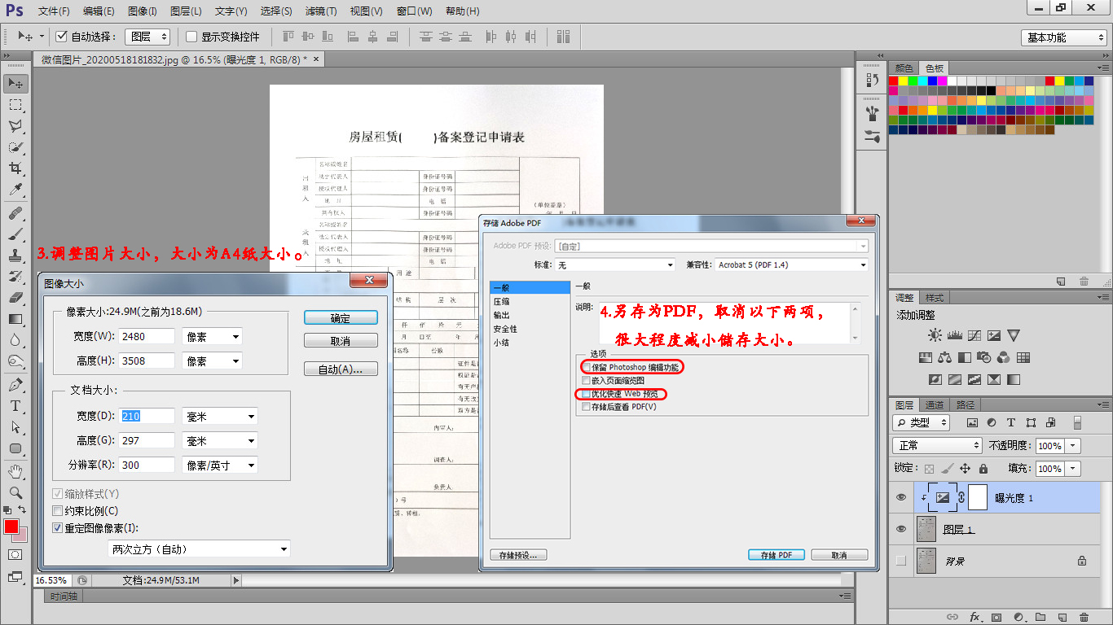Show the 背景 layer visibility box

(900, 561)
